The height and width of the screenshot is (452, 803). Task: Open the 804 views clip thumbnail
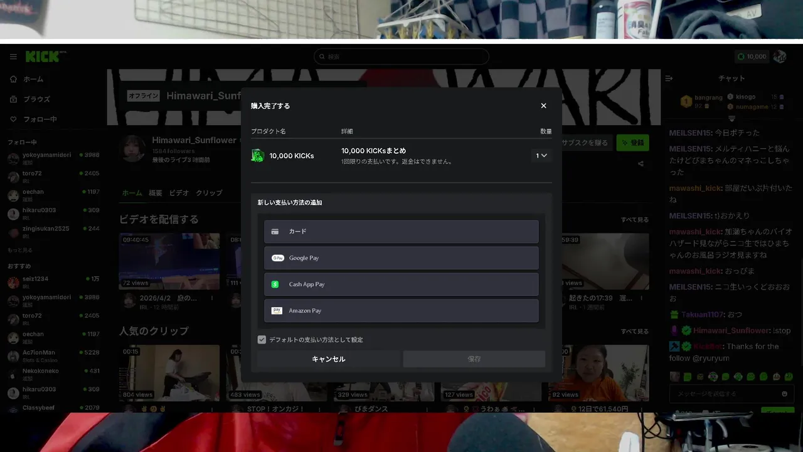tap(169, 373)
